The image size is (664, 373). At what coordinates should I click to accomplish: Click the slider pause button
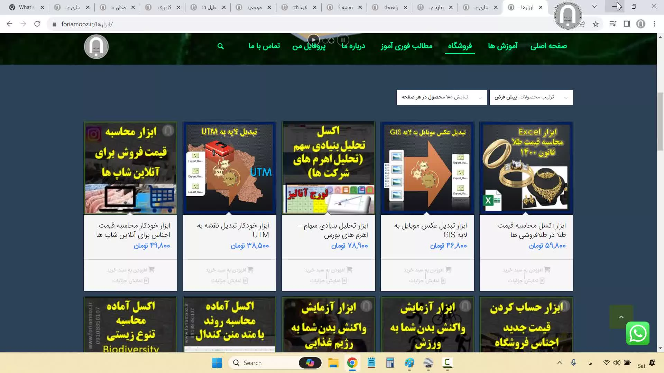[343, 40]
